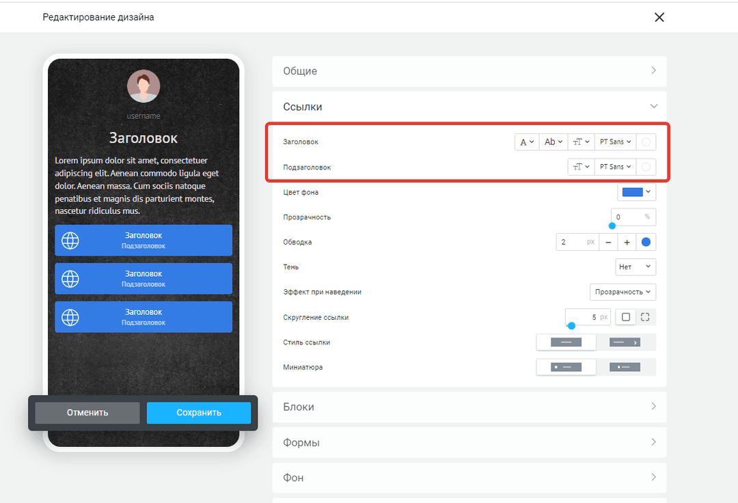The width and height of the screenshot is (738, 503).
Task: Click the large Заголовок heading in preview
Action: (143, 138)
